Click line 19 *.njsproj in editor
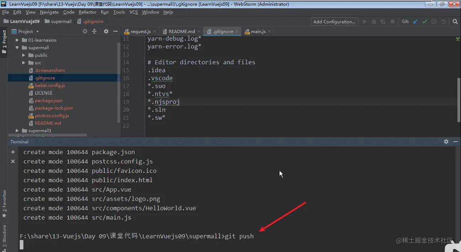Image resolution: width=461 pixels, height=252 pixels. click(164, 102)
